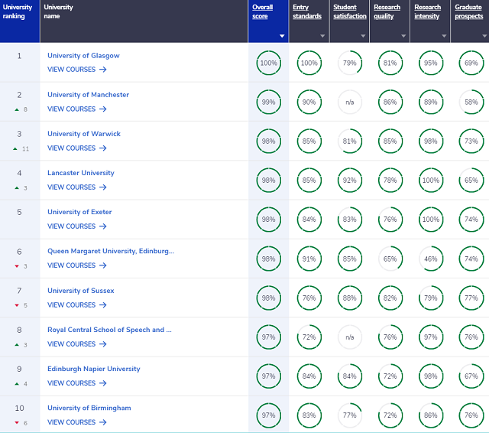The height and width of the screenshot is (433, 489).
Task: View courses for University of Glasgow
Action: [77, 70]
